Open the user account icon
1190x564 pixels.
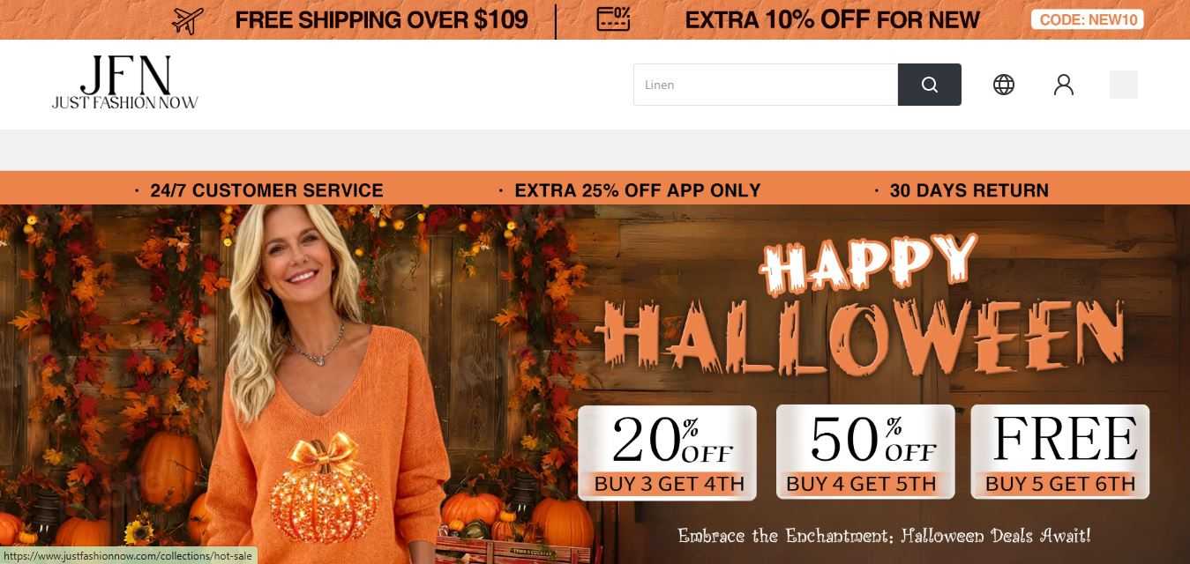pos(1064,85)
